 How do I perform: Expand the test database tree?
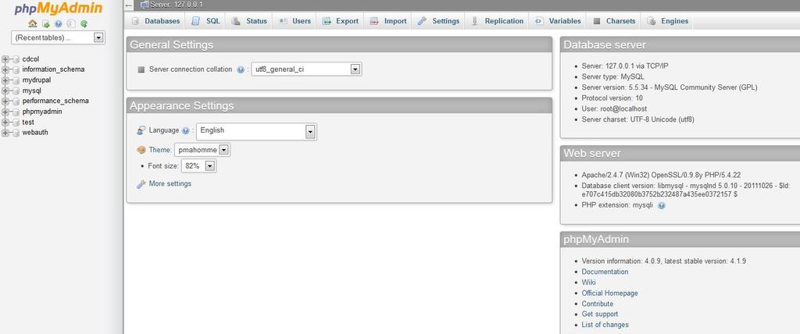coord(5,123)
